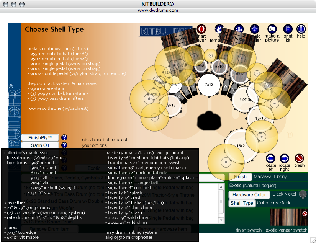This screenshot has height=243, width=316.
Task: Open the help info icon
Action: tap(301, 29)
